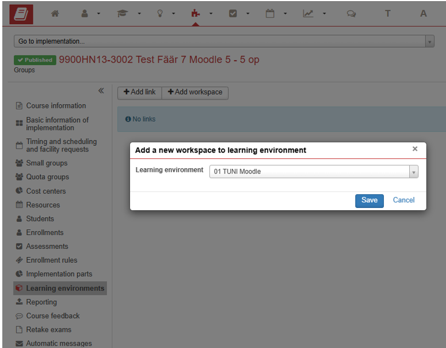
Task: Open Learning environment 01 TUNI Moodle dropdown
Action: click(314, 172)
